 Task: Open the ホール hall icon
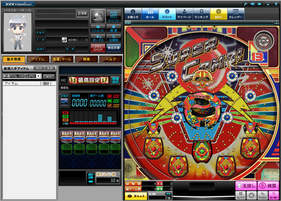pos(150,14)
